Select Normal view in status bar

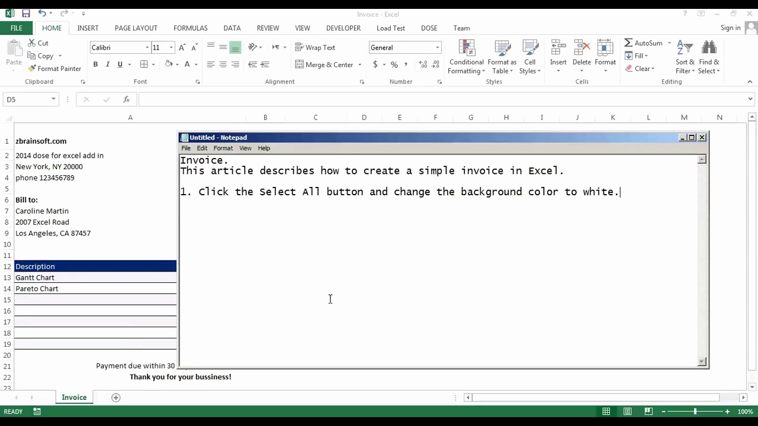pos(606,411)
